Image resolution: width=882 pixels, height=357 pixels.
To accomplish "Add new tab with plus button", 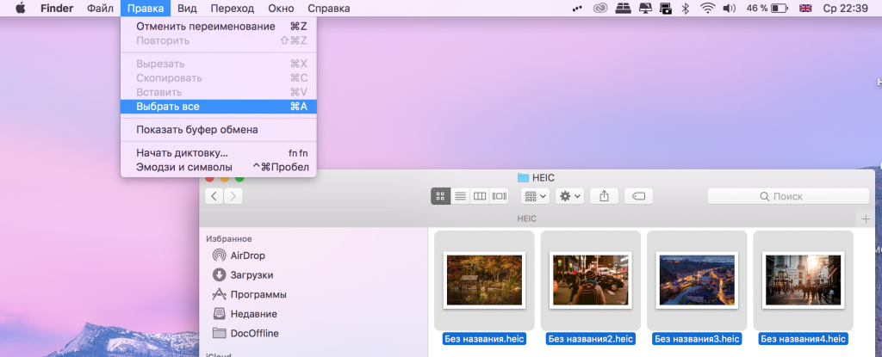I will [864, 219].
